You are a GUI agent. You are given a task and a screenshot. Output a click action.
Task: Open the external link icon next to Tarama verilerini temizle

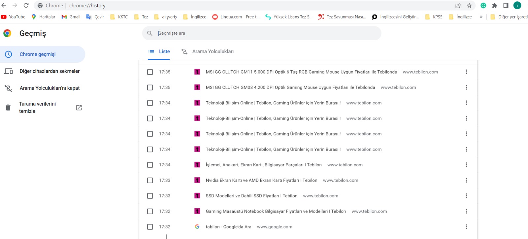tap(79, 108)
